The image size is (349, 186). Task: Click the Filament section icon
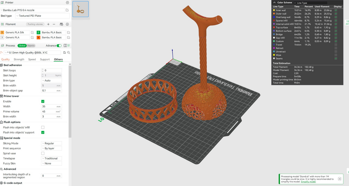tap(2, 24)
